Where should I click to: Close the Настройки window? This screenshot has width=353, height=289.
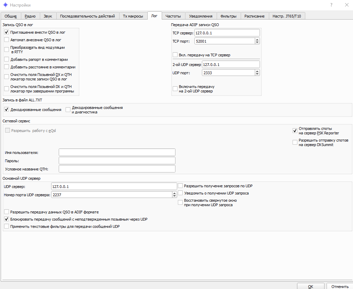[x=347, y=5]
